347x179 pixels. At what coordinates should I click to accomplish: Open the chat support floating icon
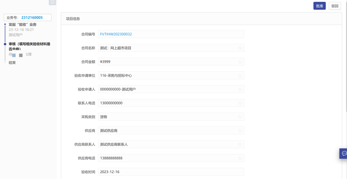coord(344,153)
